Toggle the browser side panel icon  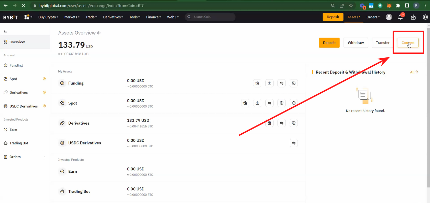point(407,5)
